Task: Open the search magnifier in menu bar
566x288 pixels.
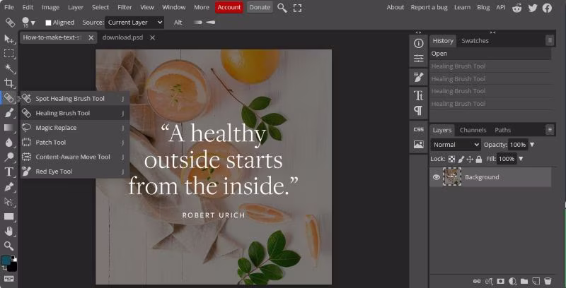Action: pyautogui.click(x=282, y=8)
